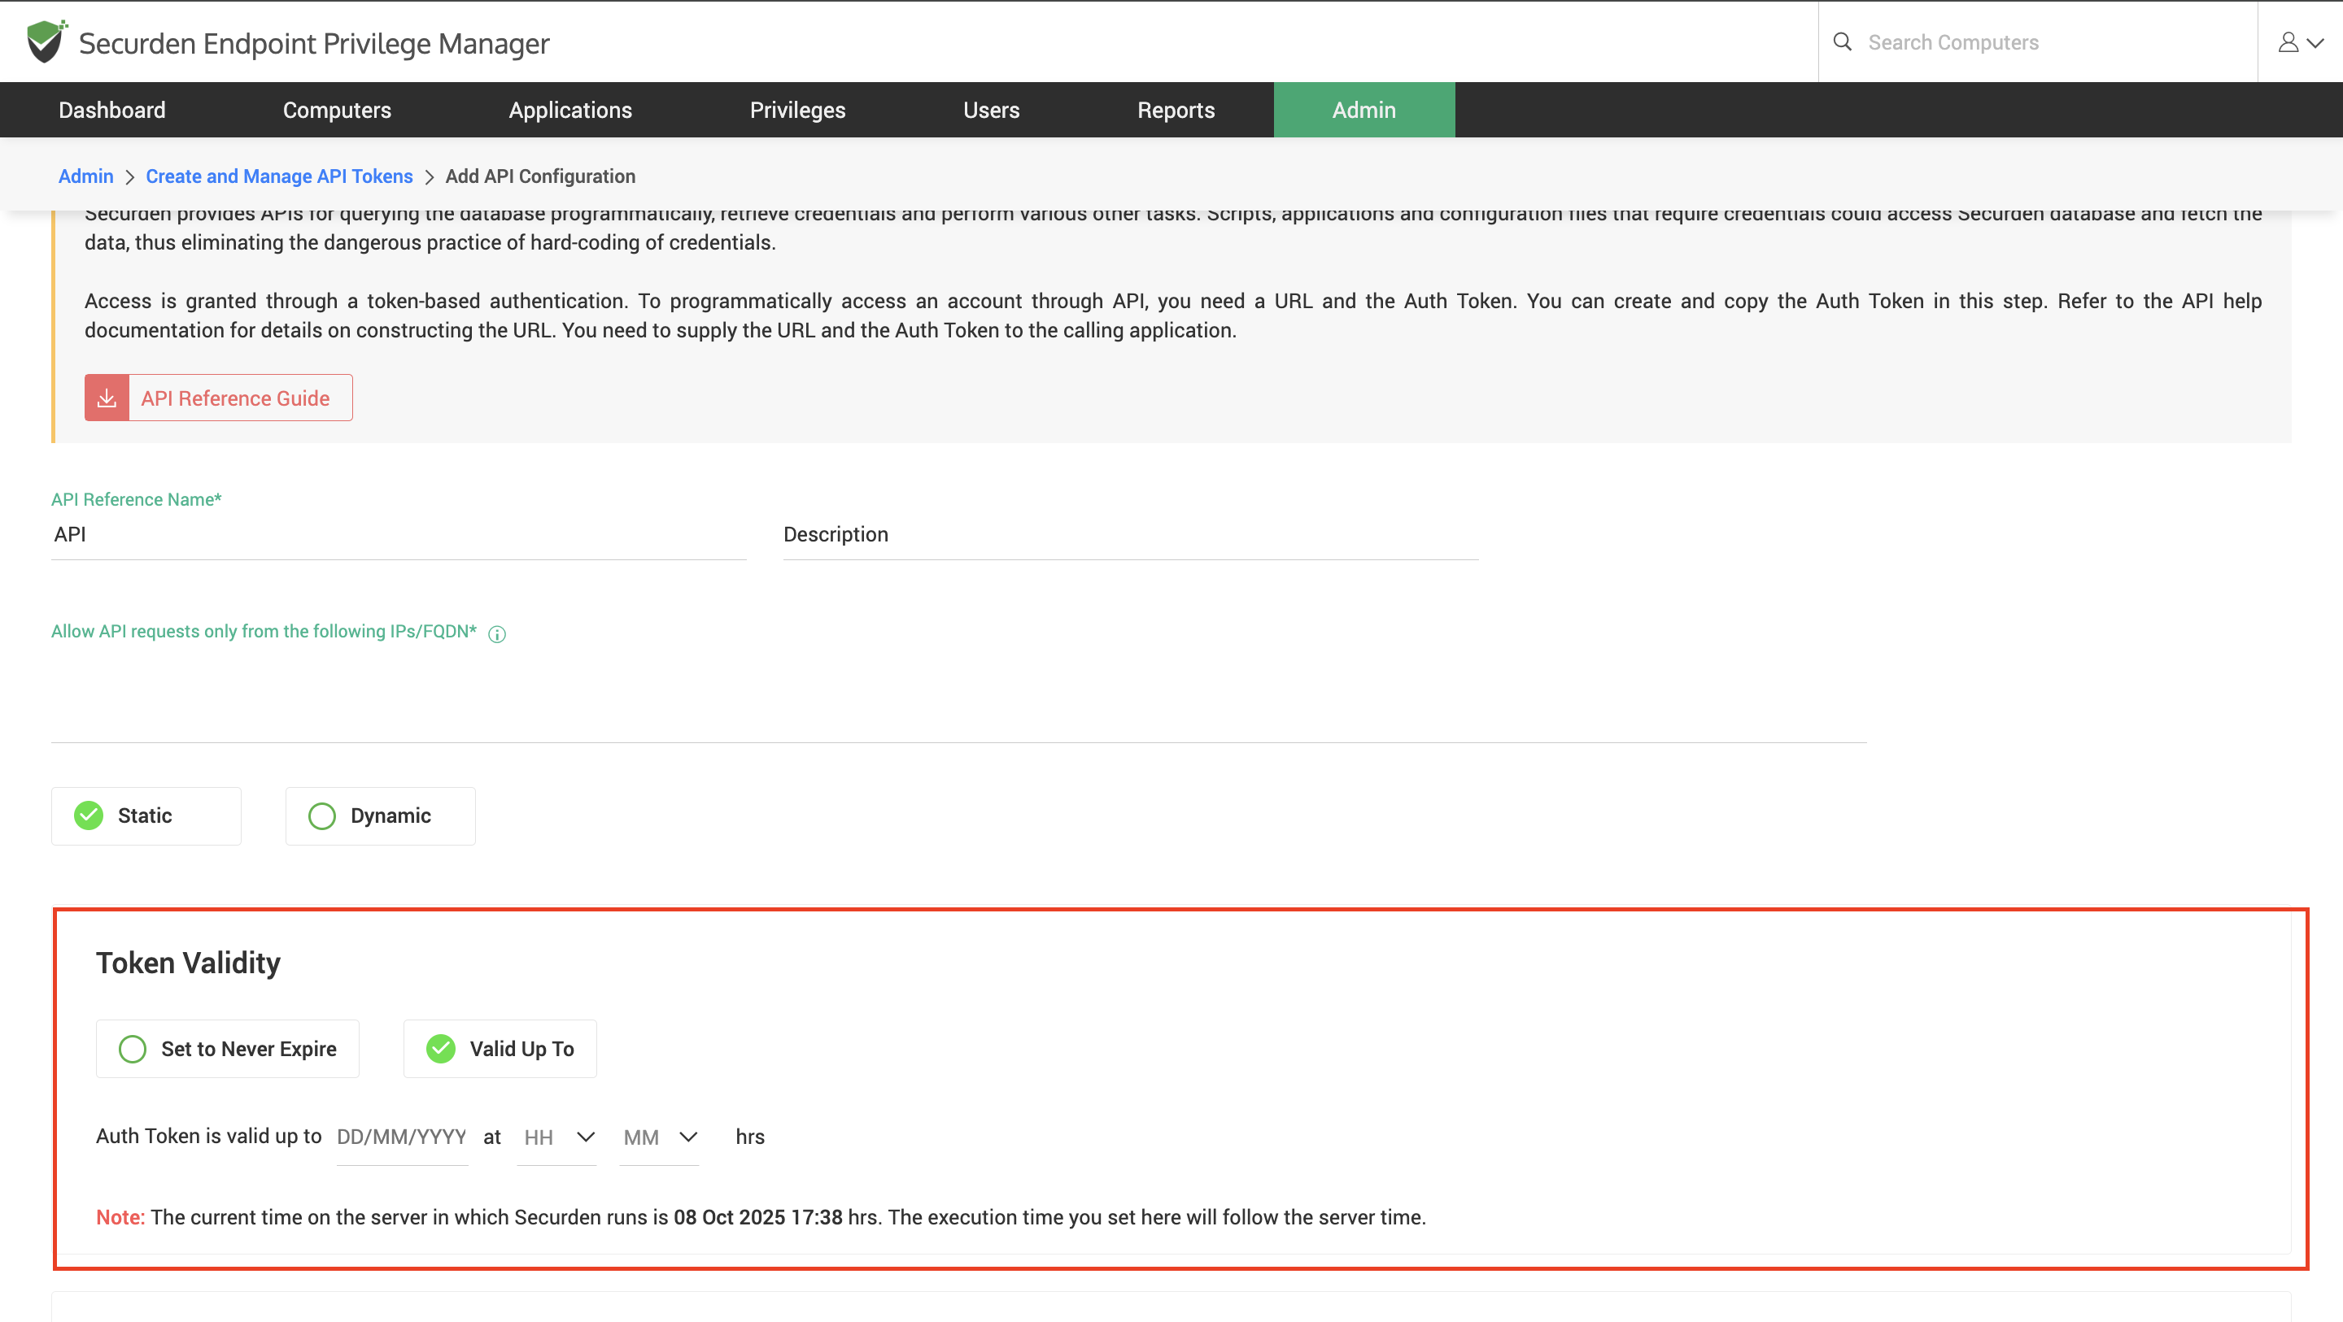Select the Valid Up To option
The width and height of the screenshot is (2343, 1322).
coord(441,1048)
